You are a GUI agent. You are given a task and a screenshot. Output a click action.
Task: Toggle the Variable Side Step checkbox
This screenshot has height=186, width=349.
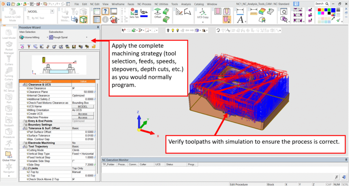[74, 161]
